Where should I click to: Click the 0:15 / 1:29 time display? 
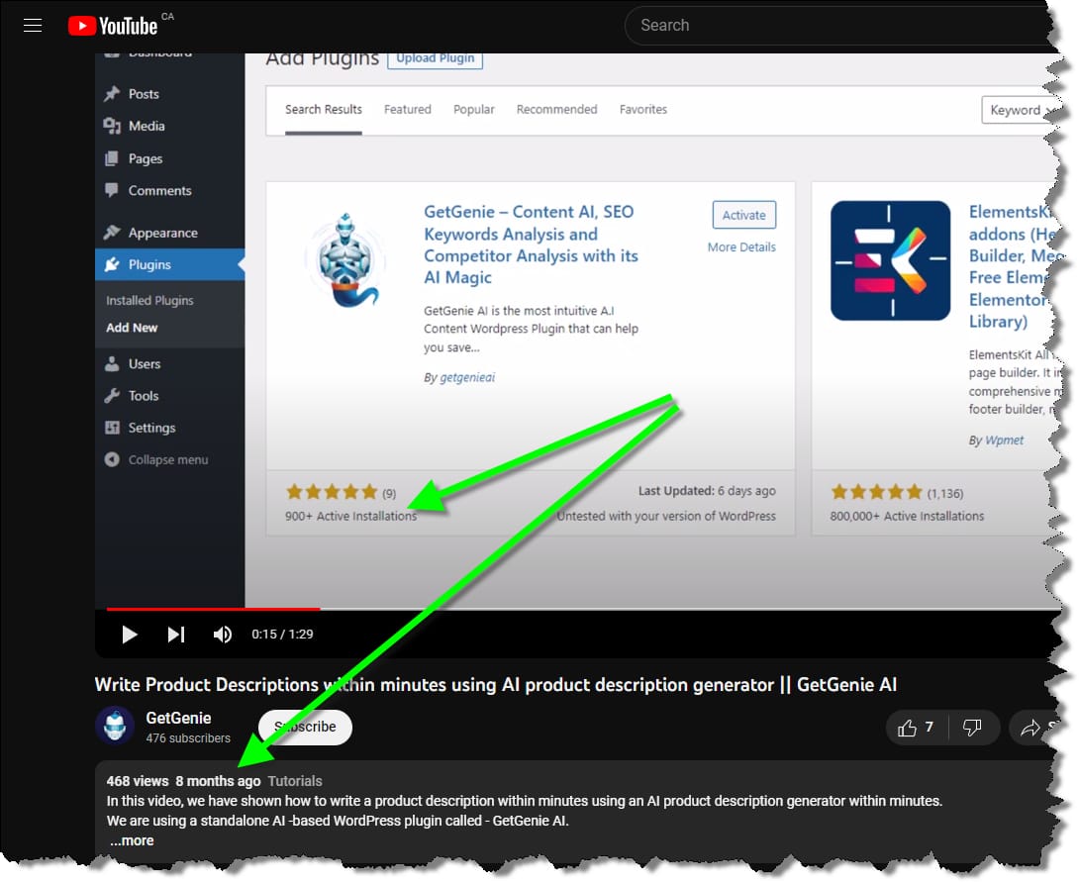pos(282,635)
